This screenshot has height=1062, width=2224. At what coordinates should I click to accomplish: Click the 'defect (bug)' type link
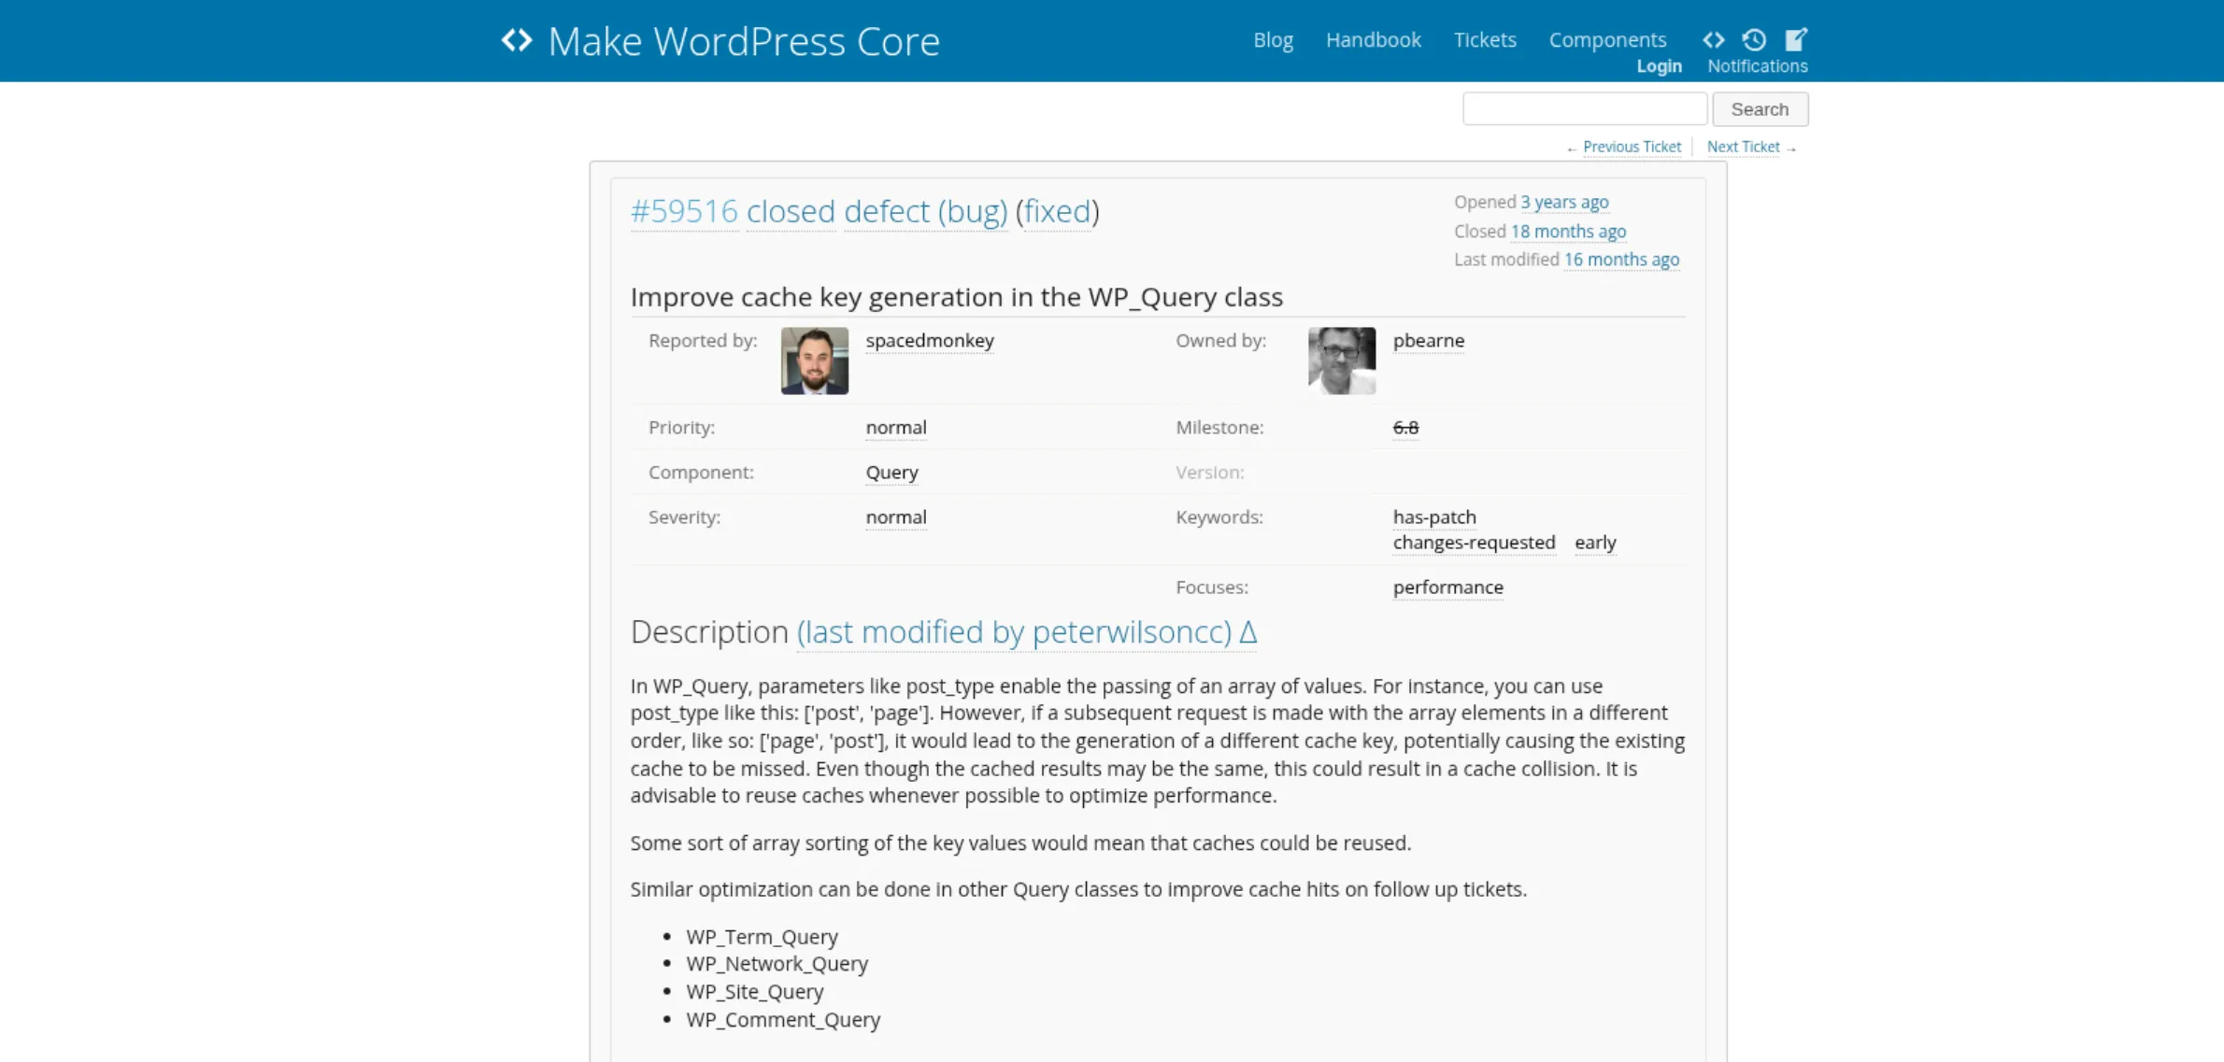[925, 211]
